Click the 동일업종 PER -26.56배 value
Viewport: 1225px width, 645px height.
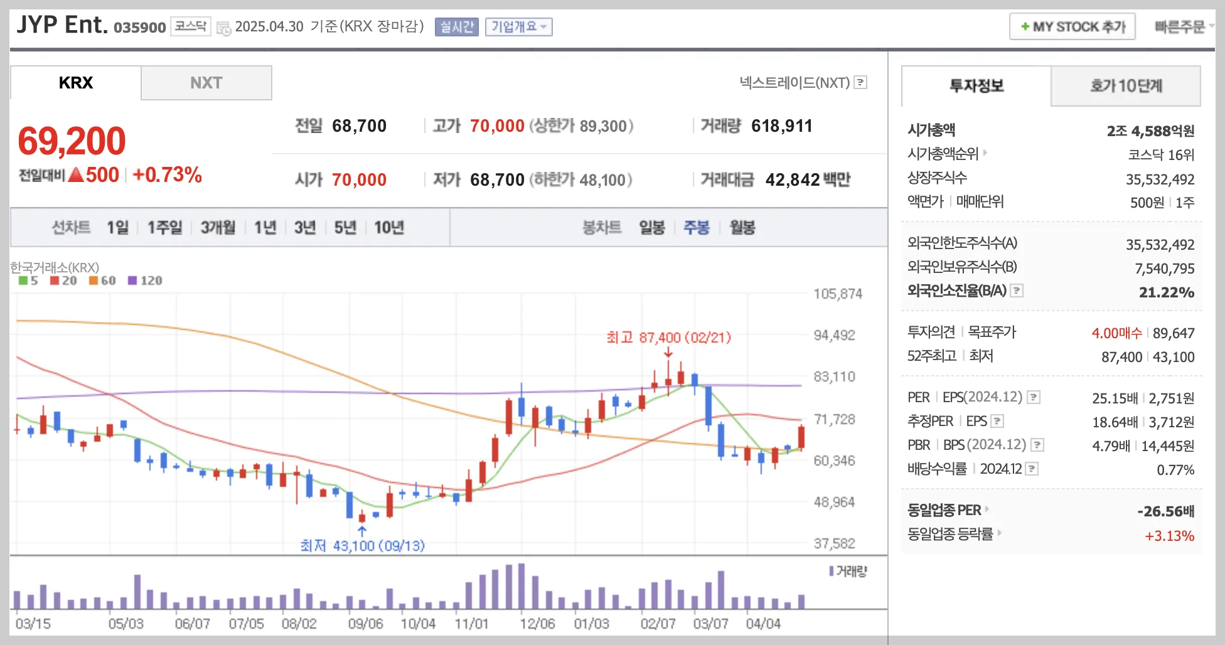(x=1165, y=511)
